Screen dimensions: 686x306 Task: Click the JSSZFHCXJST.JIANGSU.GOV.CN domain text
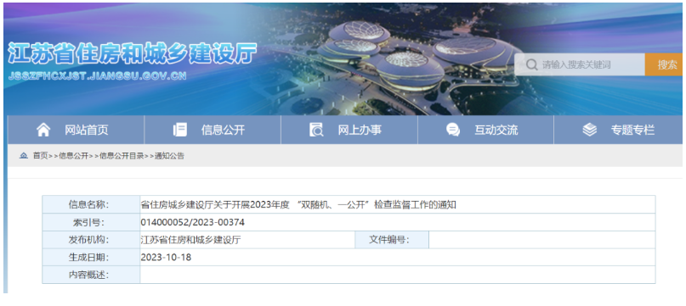point(97,76)
